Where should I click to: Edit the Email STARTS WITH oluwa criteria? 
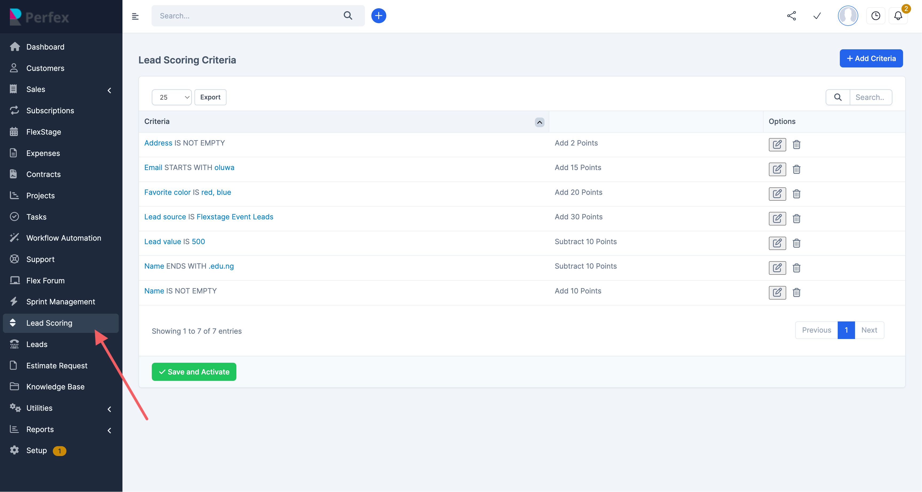pos(777,169)
